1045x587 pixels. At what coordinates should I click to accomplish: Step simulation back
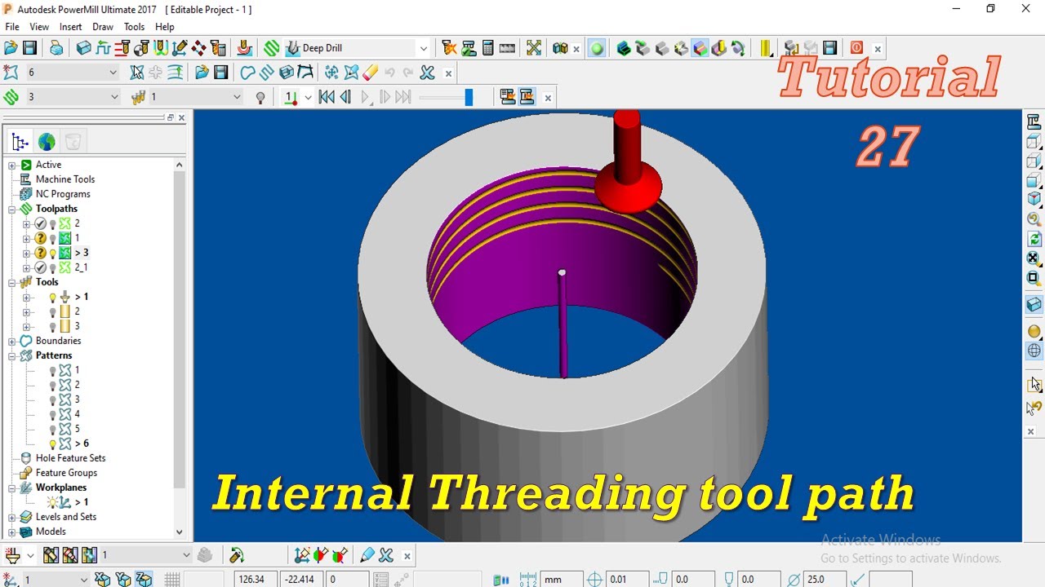[x=345, y=97]
